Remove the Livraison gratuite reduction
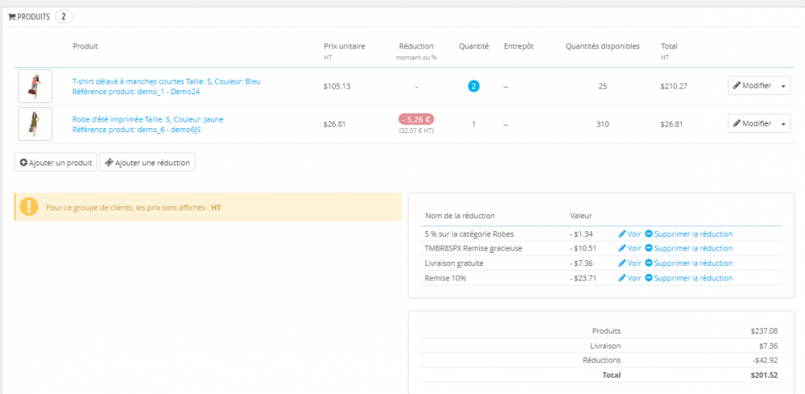Viewport: 805px width, 394px height. pos(689,263)
